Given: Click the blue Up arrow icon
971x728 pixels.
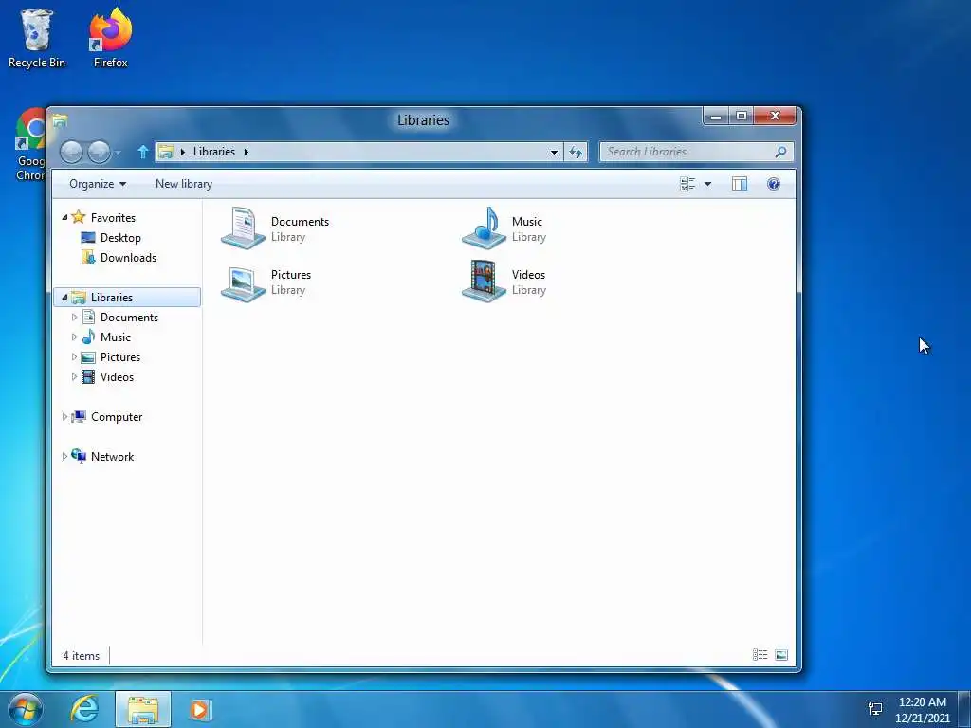Looking at the screenshot, I should [143, 152].
